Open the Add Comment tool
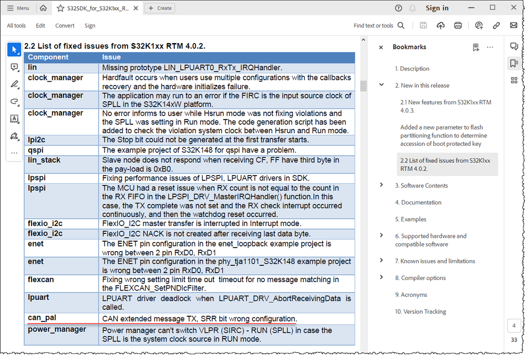 (14, 67)
